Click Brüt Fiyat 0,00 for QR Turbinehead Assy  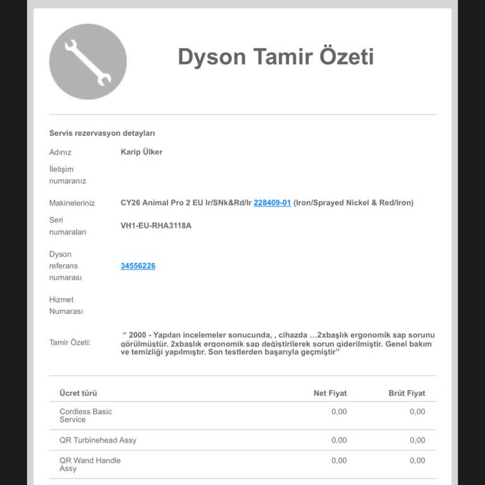(x=417, y=440)
